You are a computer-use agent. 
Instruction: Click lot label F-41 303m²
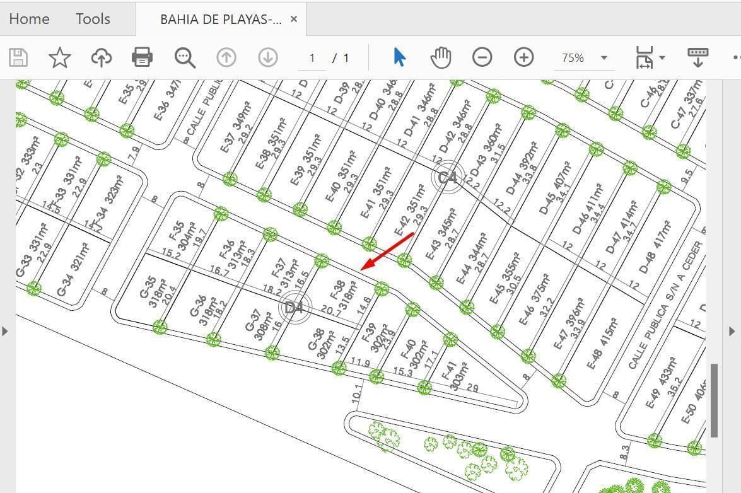(x=454, y=376)
